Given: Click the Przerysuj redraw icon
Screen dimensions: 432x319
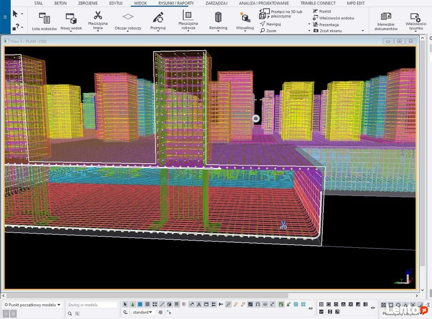Looking at the screenshot, I should click(x=158, y=21).
